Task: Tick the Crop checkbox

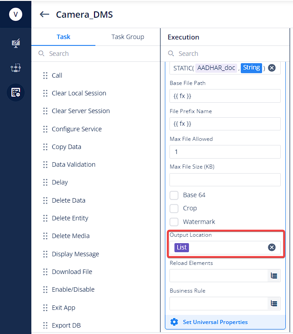Action: (174, 208)
